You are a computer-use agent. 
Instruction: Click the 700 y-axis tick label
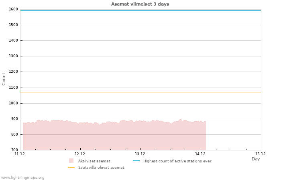click(x=14, y=150)
